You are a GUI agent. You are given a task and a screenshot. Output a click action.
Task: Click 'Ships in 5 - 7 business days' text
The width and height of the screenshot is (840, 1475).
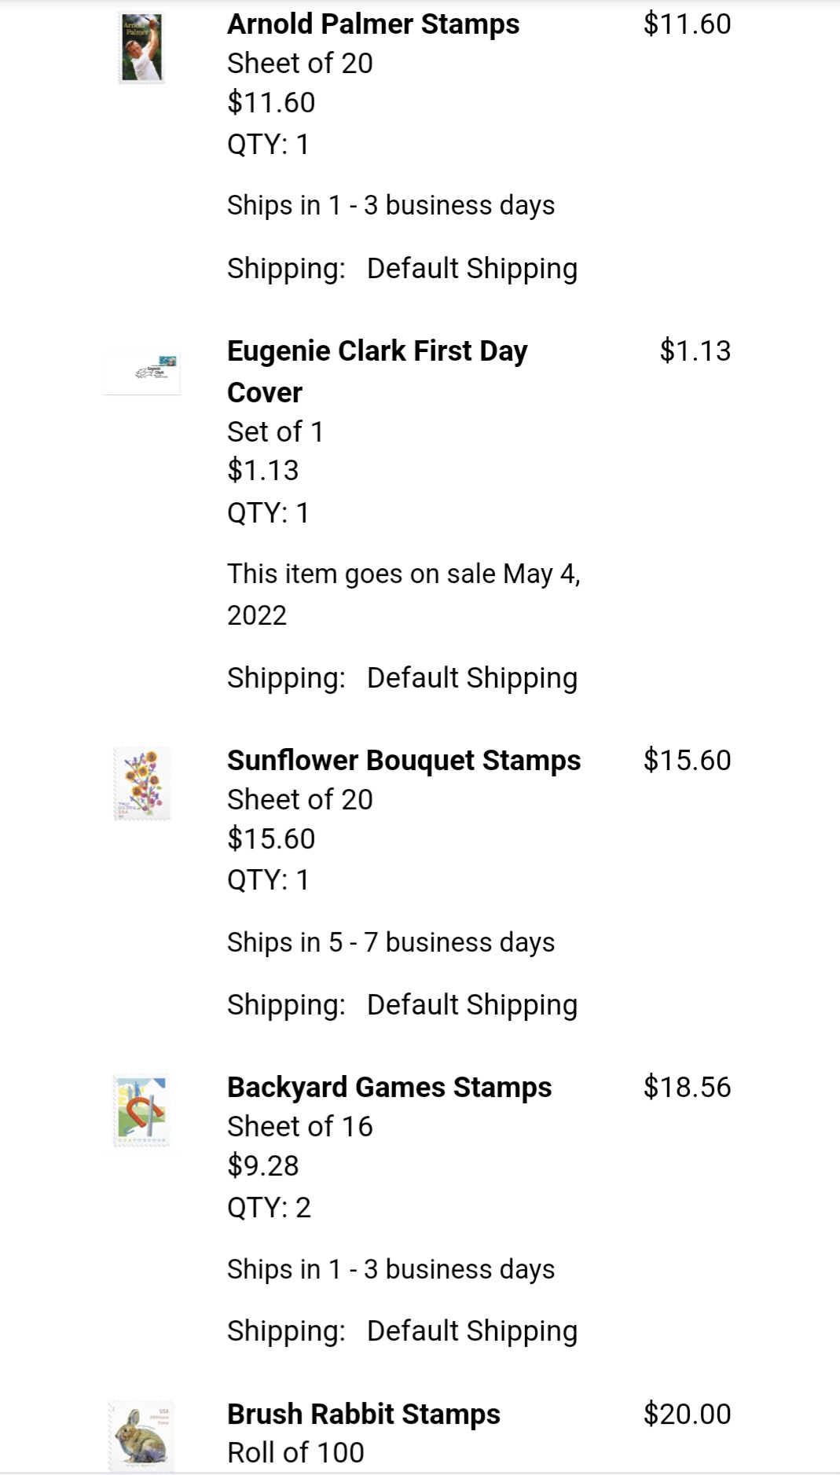pos(391,942)
